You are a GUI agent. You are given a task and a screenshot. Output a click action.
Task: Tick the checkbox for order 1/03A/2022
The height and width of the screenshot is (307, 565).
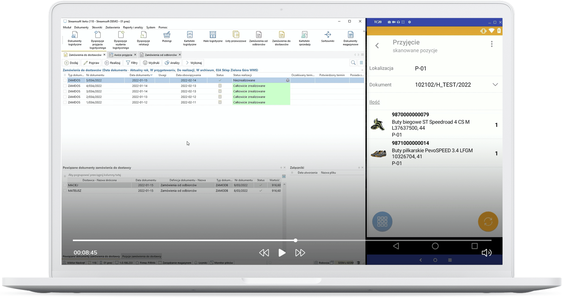point(65,103)
